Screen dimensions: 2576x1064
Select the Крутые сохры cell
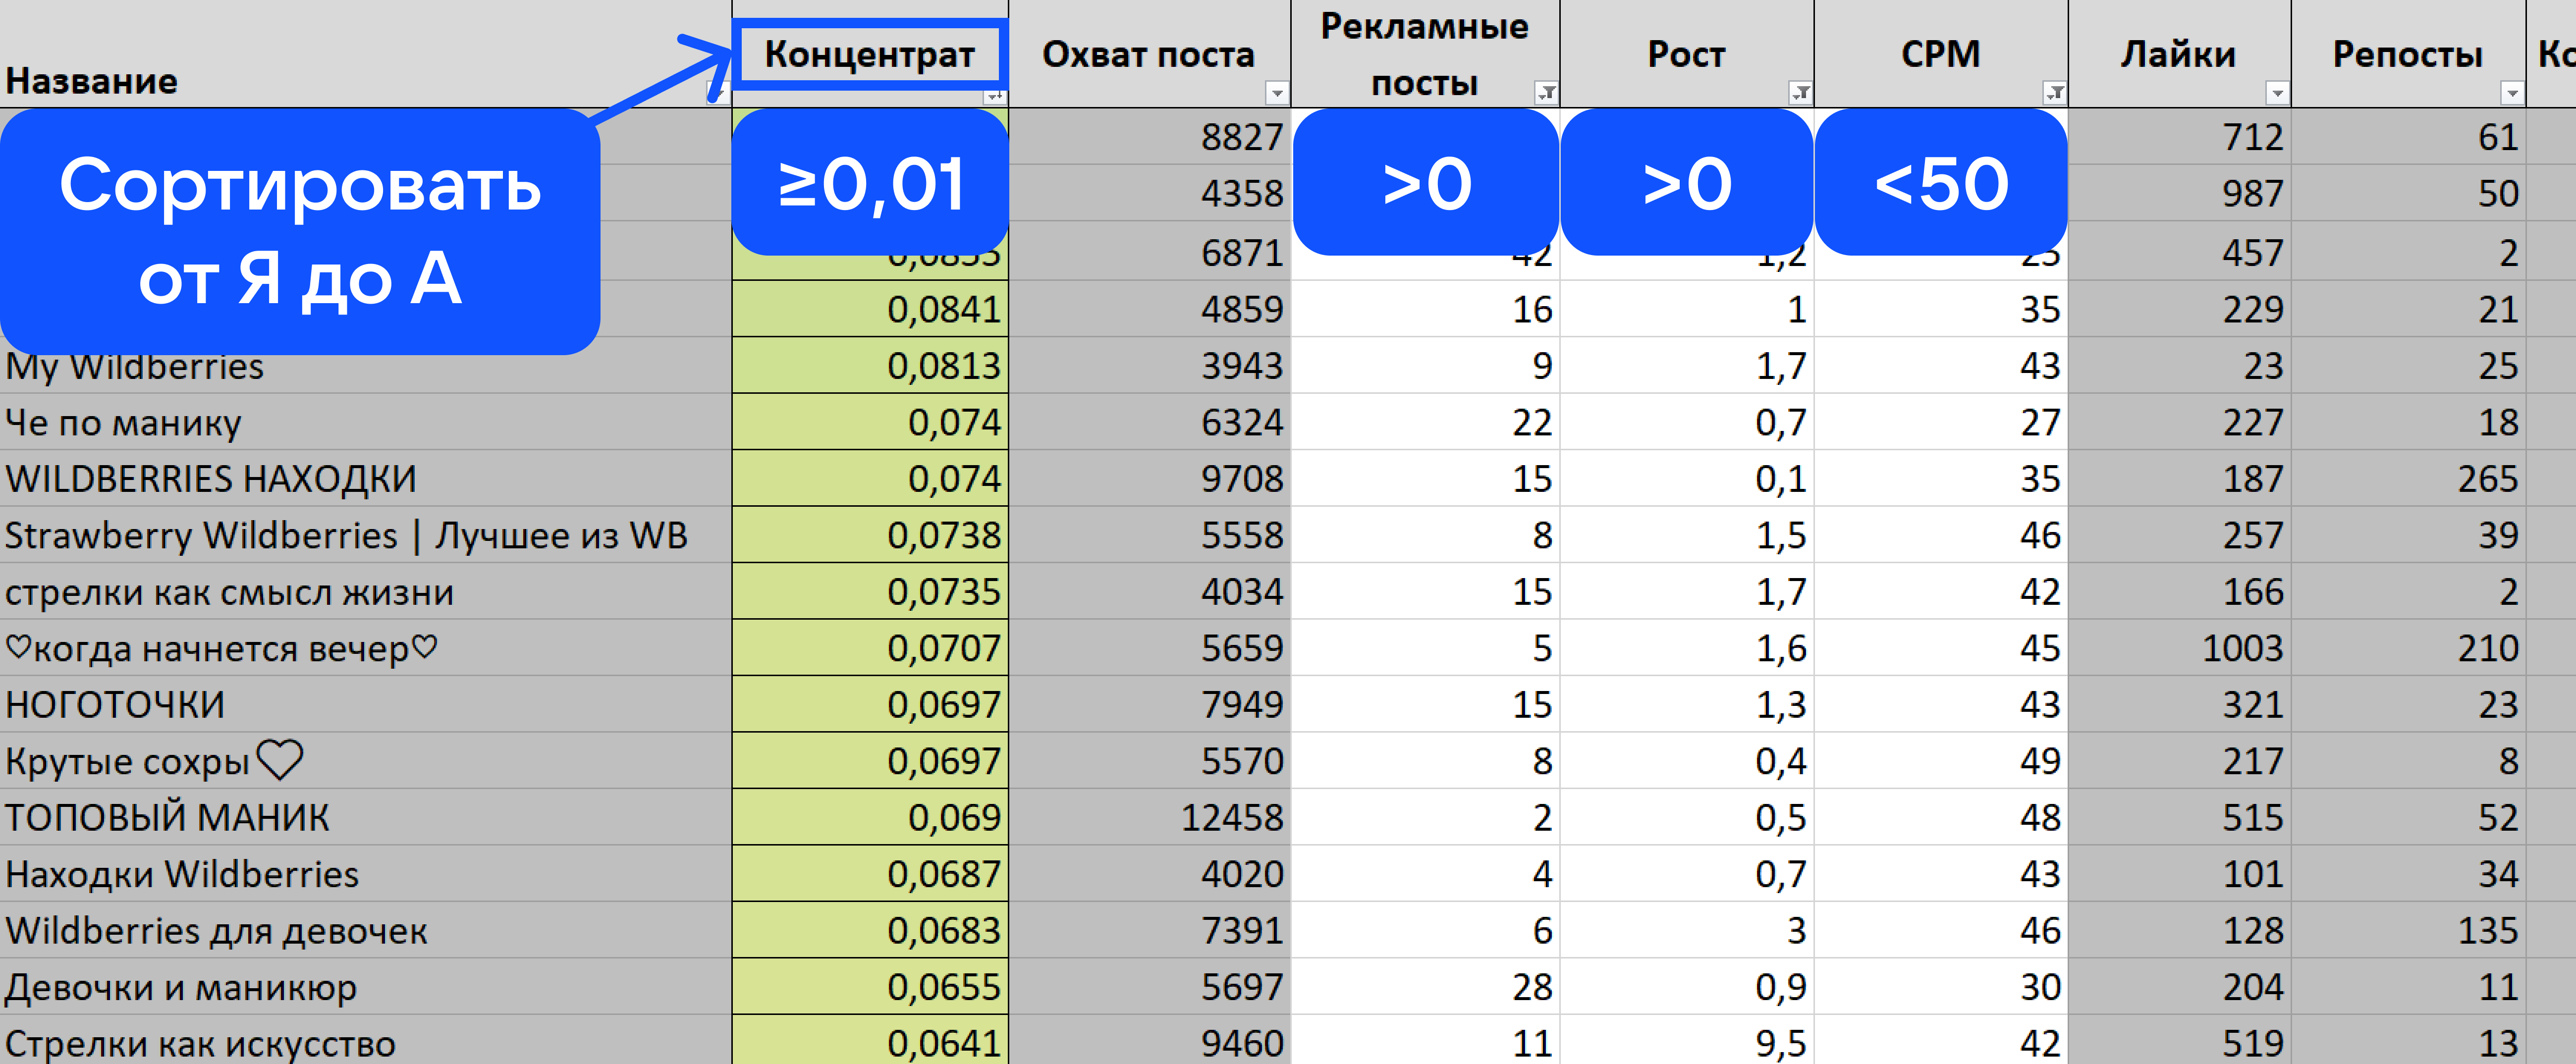pos(366,761)
